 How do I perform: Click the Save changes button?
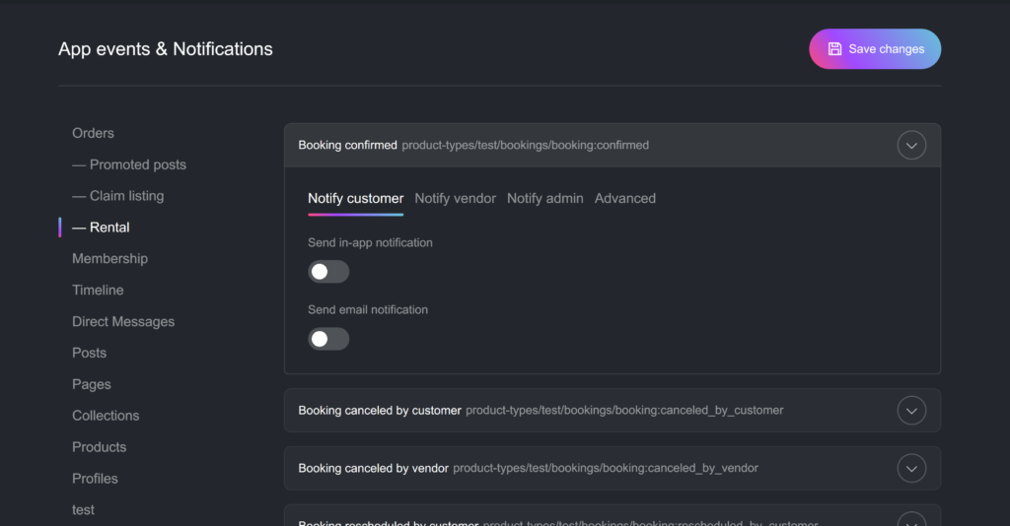[x=875, y=49]
